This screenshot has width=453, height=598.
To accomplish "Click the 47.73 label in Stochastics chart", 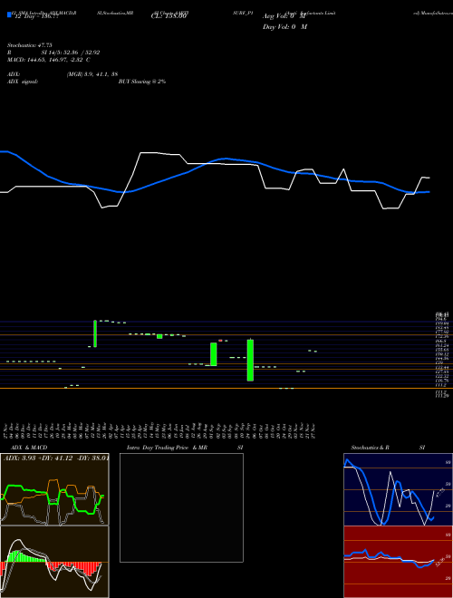I will tap(439, 492).
